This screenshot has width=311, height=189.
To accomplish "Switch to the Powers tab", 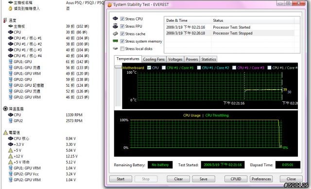I will pyautogui.click(x=192, y=59).
